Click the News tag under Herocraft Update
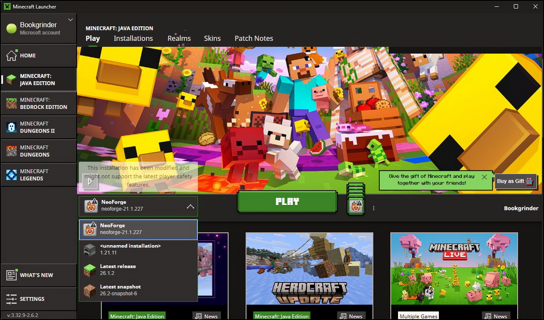The width and height of the screenshot is (544, 320). click(351, 316)
